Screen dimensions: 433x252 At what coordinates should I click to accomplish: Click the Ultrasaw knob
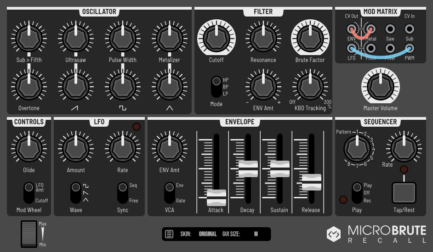tap(76, 38)
